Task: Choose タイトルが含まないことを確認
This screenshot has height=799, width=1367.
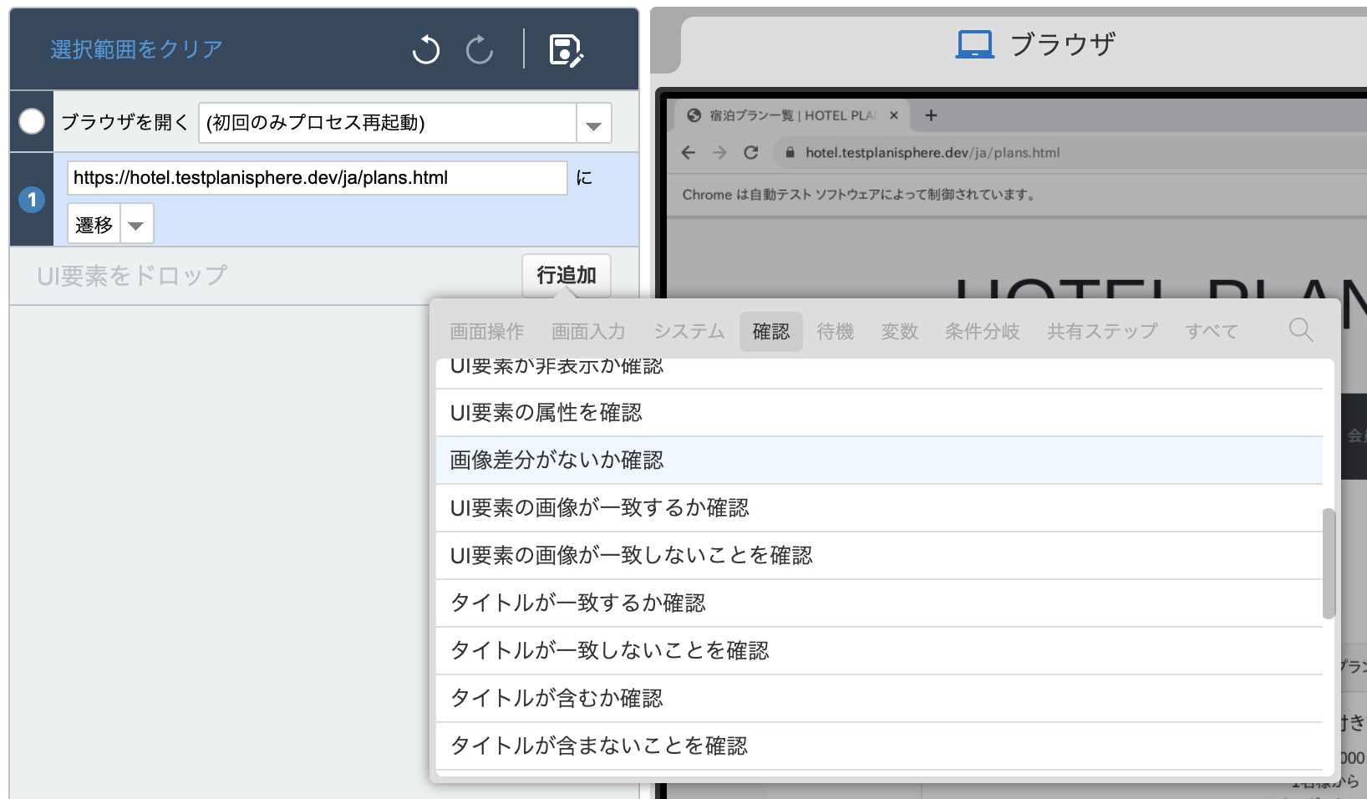Action: [879, 746]
